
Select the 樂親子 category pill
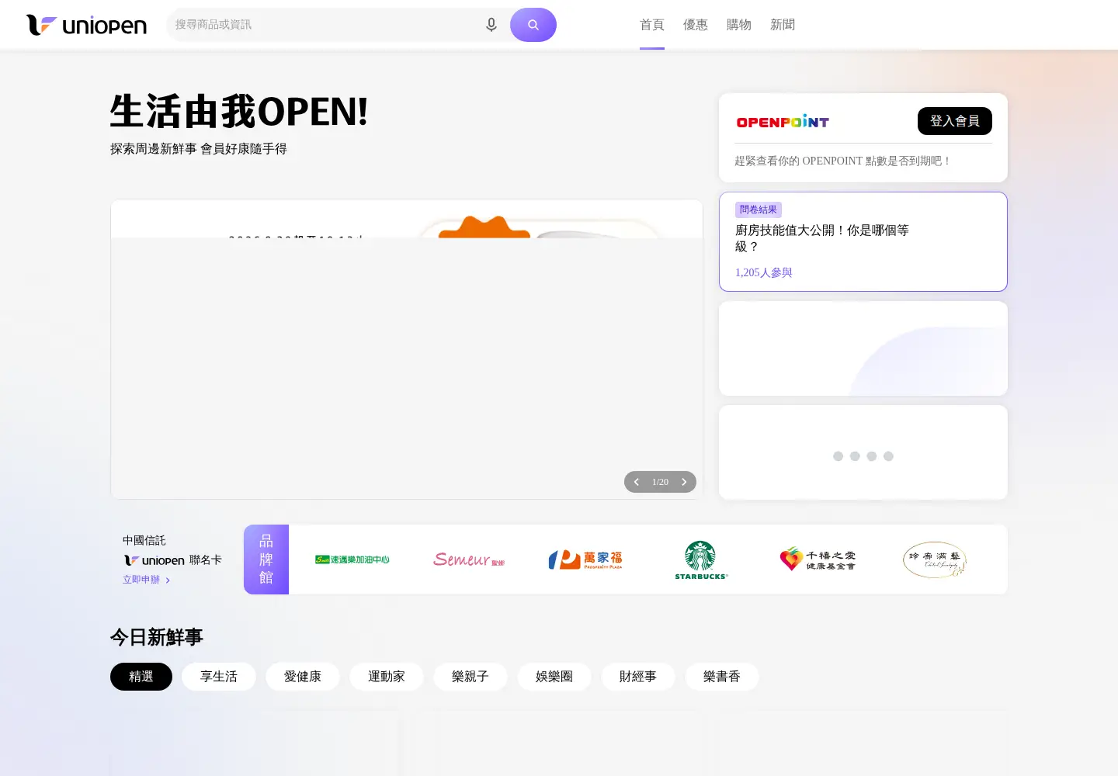tap(470, 677)
